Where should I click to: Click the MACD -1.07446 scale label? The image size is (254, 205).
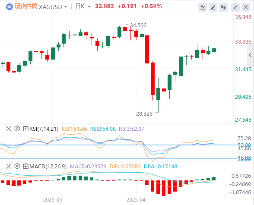coord(240,192)
